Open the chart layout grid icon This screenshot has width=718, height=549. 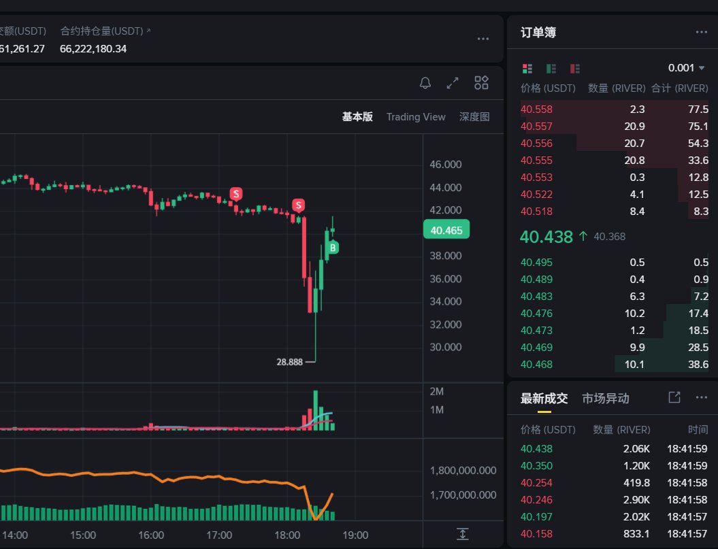pyautogui.click(x=481, y=83)
